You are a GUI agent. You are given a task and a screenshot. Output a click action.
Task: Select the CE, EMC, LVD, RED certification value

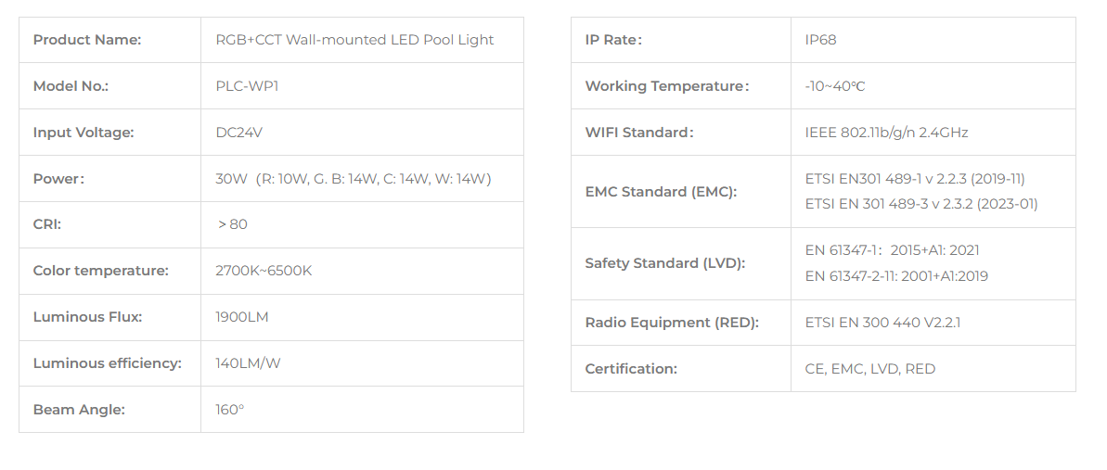click(x=869, y=369)
